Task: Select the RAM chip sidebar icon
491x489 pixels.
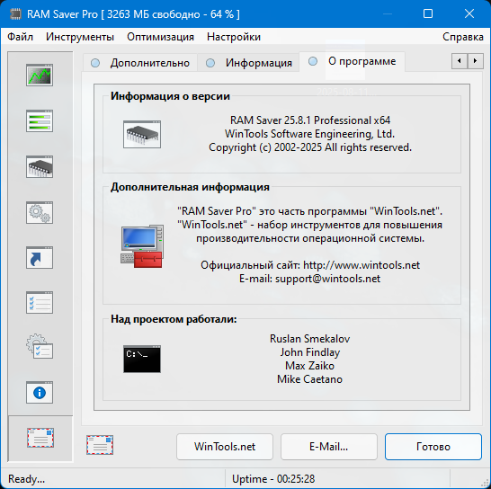Action: pos(40,166)
